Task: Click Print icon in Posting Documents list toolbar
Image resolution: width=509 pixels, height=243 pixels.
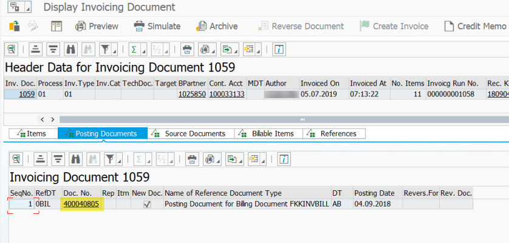Action: click(x=192, y=159)
